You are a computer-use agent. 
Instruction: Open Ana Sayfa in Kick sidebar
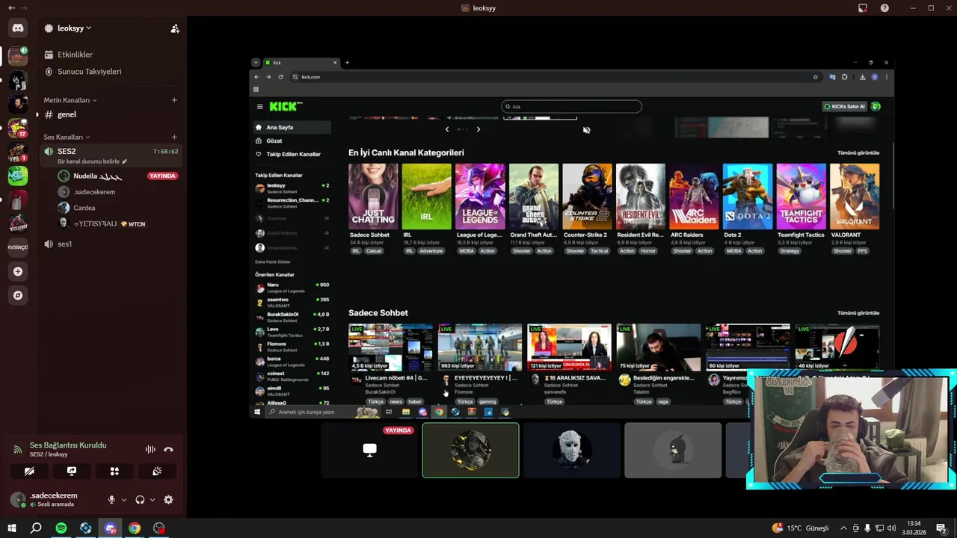292,127
